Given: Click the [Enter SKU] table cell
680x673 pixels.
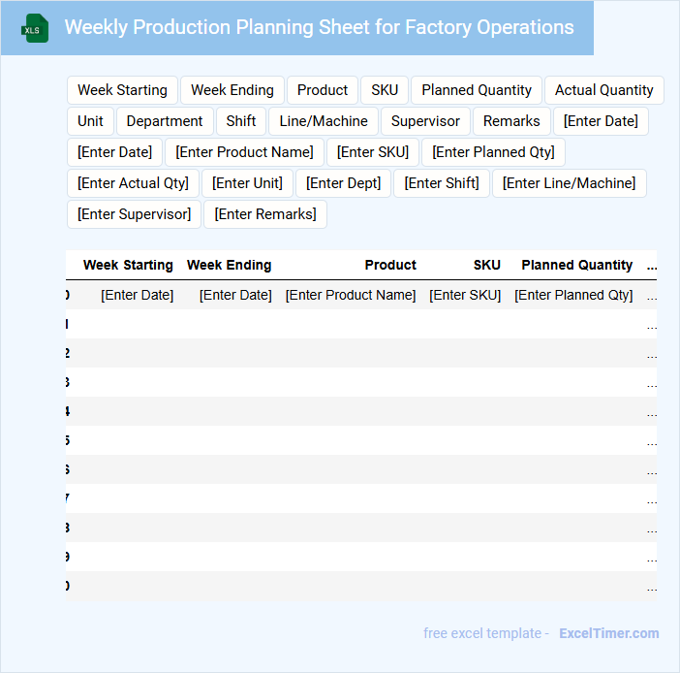Looking at the screenshot, I should [465, 295].
